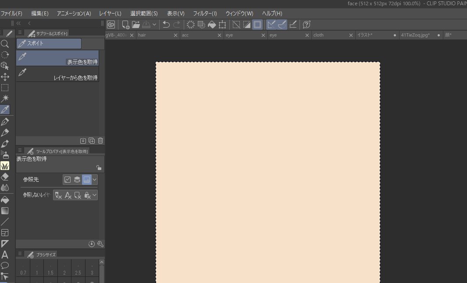Select the Frame border panel tool

(5, 233)
